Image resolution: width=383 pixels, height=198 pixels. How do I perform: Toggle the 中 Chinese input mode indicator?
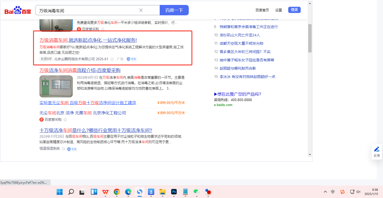[x=333, y=192]
